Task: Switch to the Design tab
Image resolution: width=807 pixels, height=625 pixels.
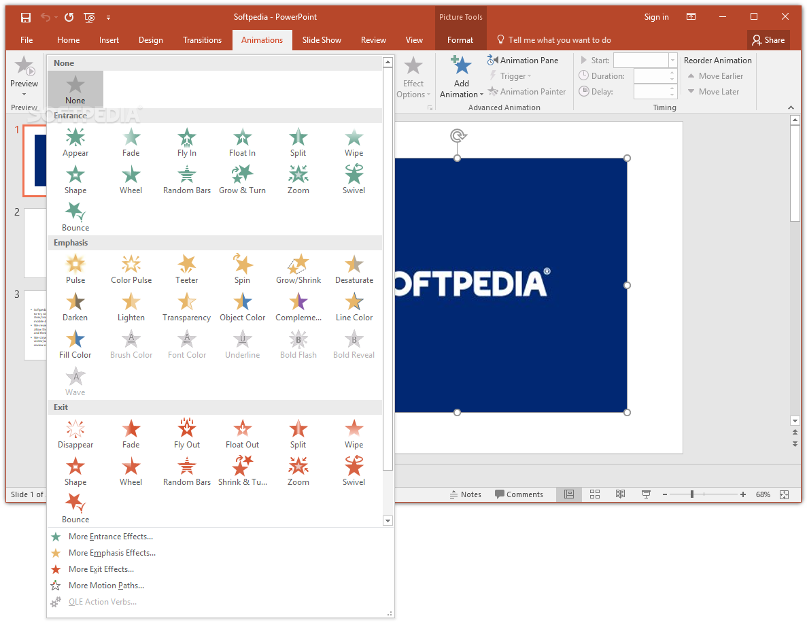Action: click(151, 40)
